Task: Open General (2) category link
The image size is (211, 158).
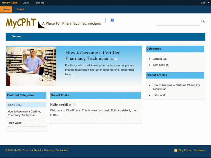Action: pos(159,59)
